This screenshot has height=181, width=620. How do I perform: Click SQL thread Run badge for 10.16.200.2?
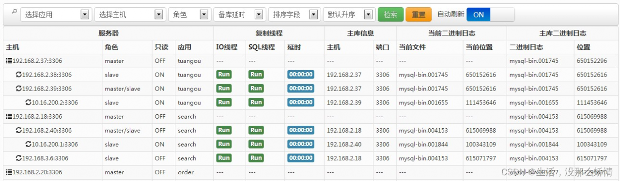tap(256, 102)
